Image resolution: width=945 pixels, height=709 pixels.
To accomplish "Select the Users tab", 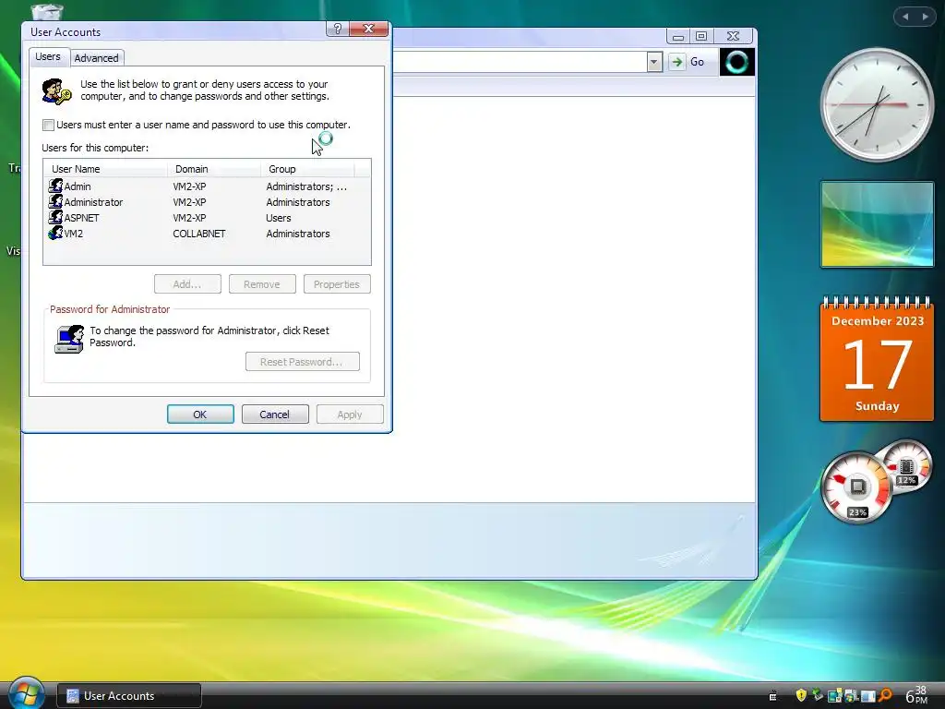I will tap(48, 56).
